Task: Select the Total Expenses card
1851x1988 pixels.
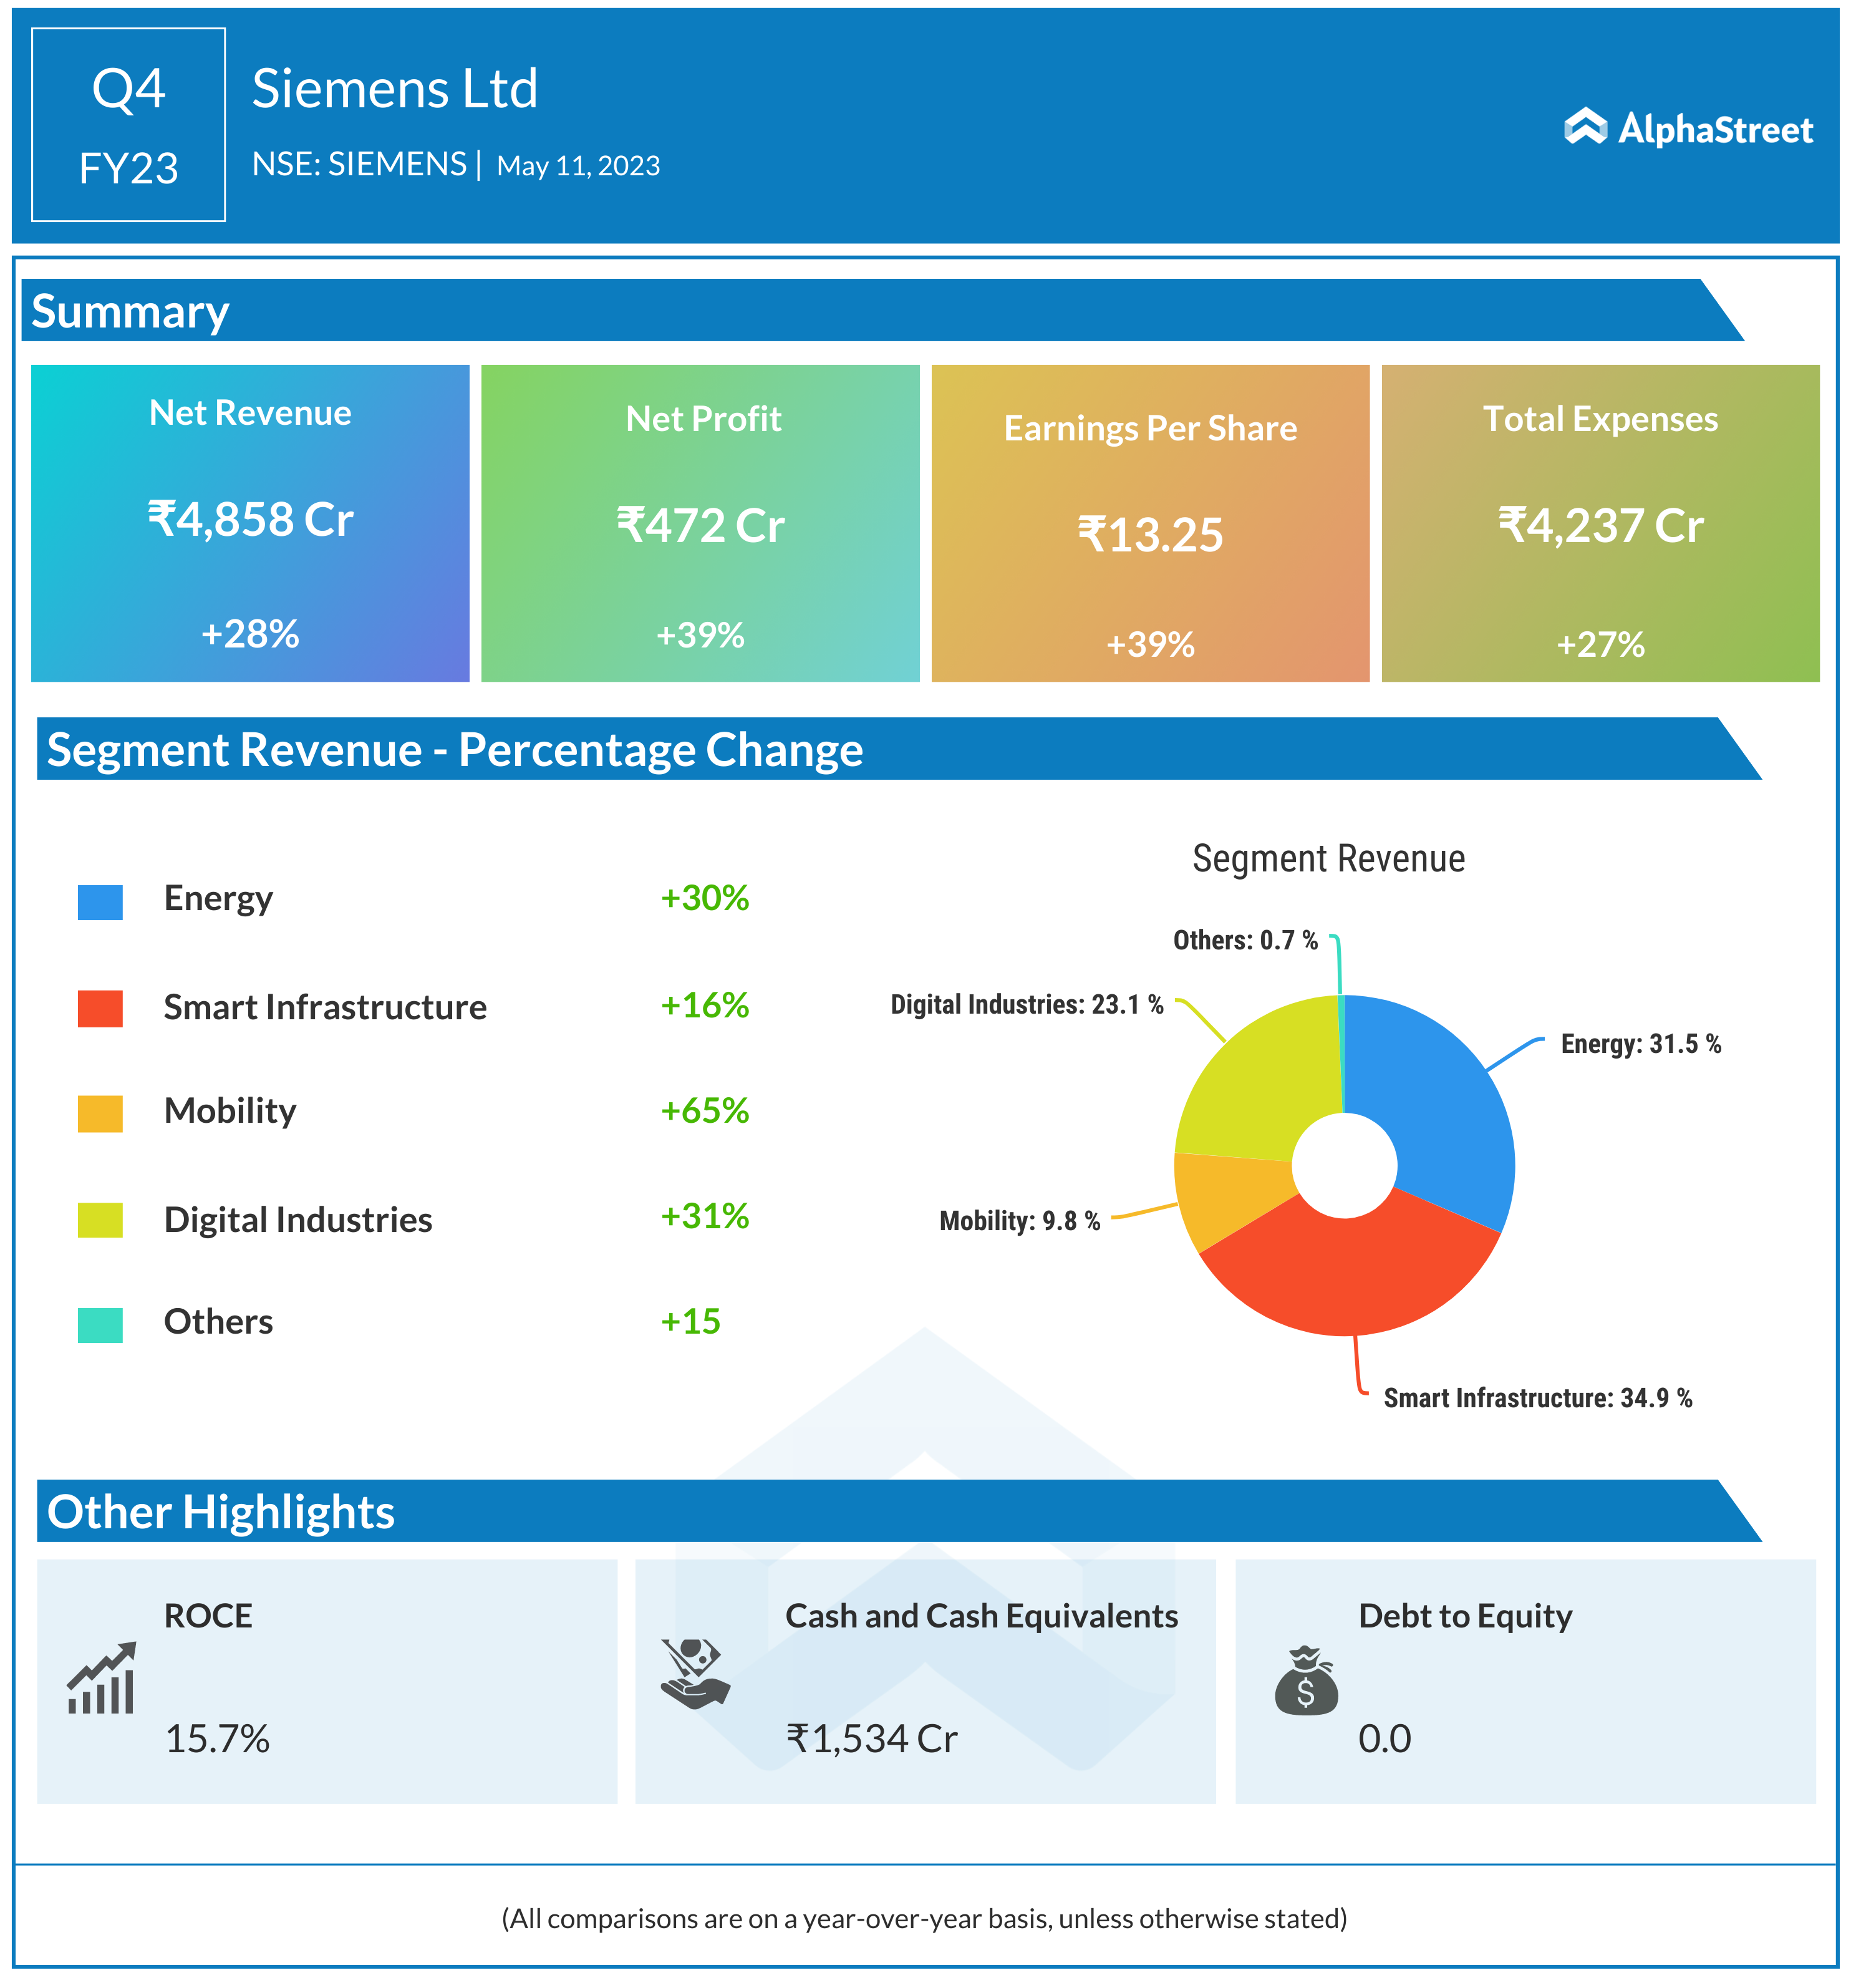Action: pyautogui.click(x=1600, y=523)
